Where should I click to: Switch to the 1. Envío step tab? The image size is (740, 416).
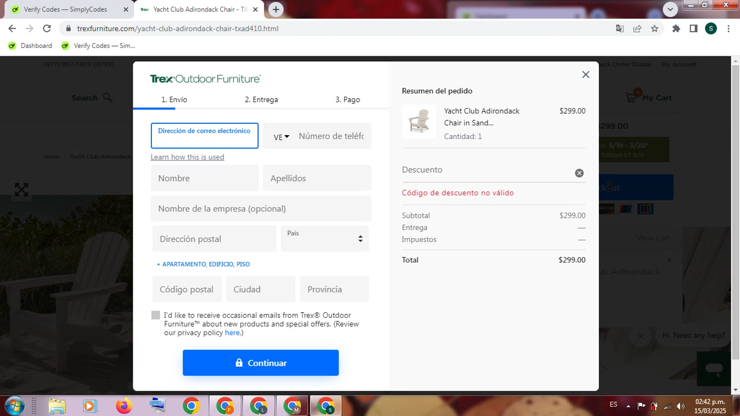pyautogui.click(x=174, y=100)
